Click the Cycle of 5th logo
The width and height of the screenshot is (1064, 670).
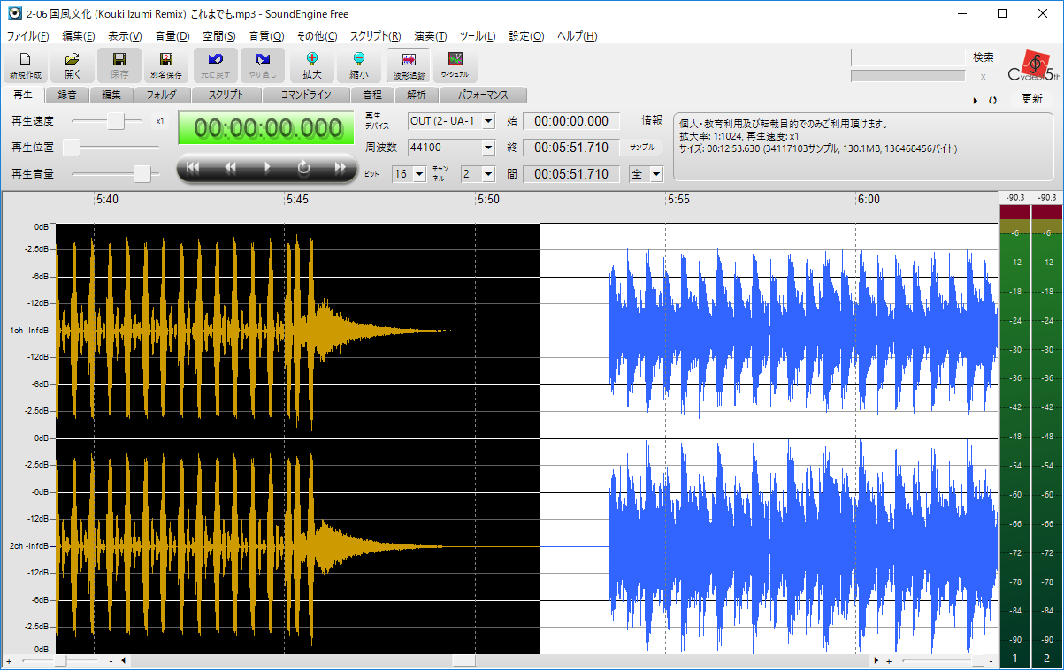pyautogui.click(x=1033, y=67)
